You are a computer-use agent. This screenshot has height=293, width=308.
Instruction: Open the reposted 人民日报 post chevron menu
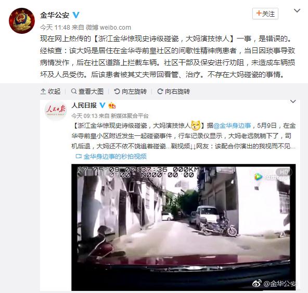pos(293,101)
